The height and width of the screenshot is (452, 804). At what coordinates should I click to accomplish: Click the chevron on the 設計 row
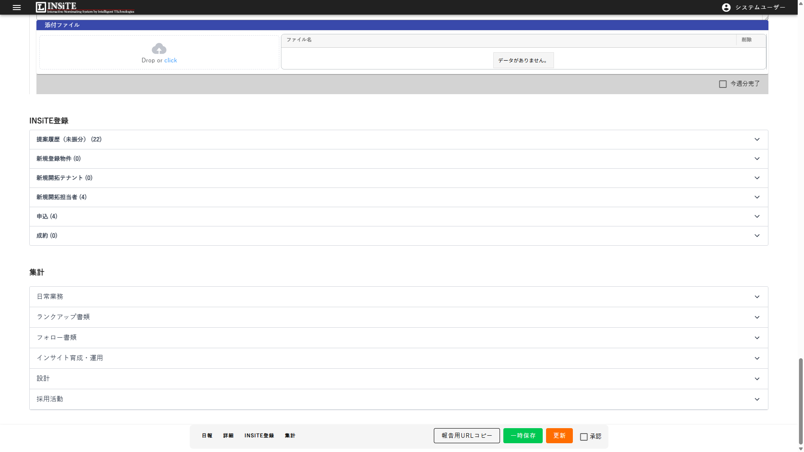[757, 379]
